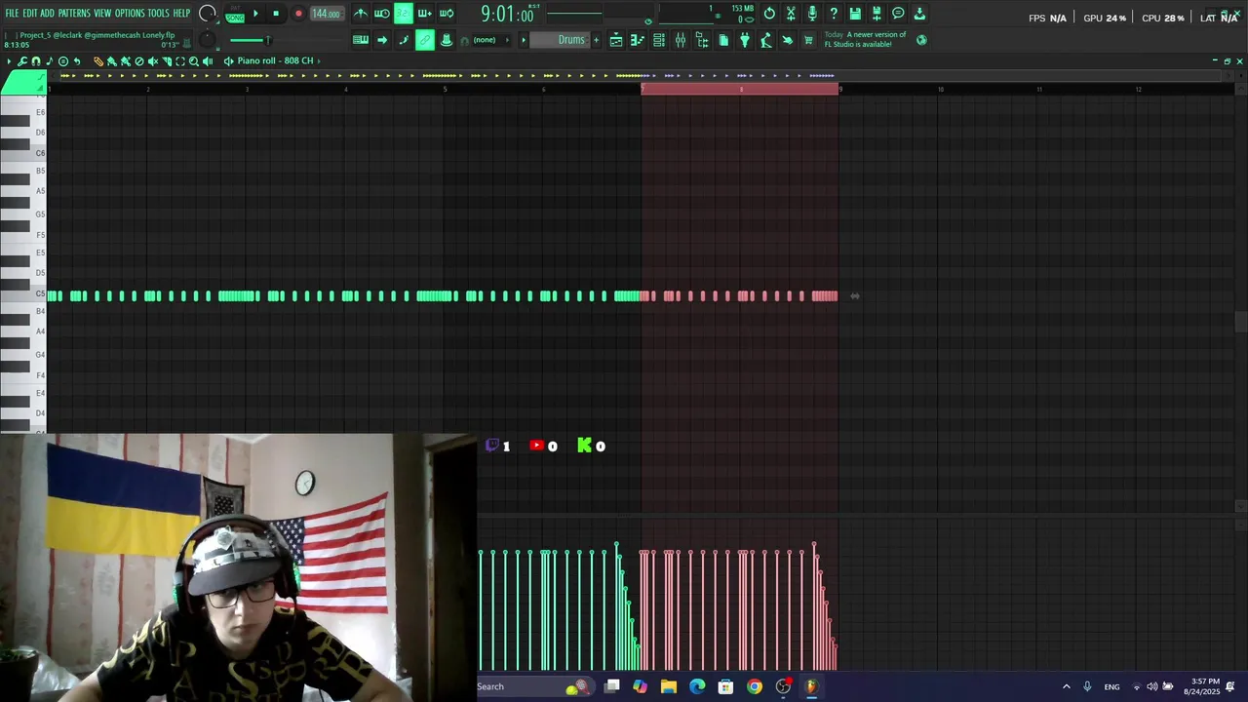Click the one-click audio recording microphone
1248x702 pixels.
[812, 14]
